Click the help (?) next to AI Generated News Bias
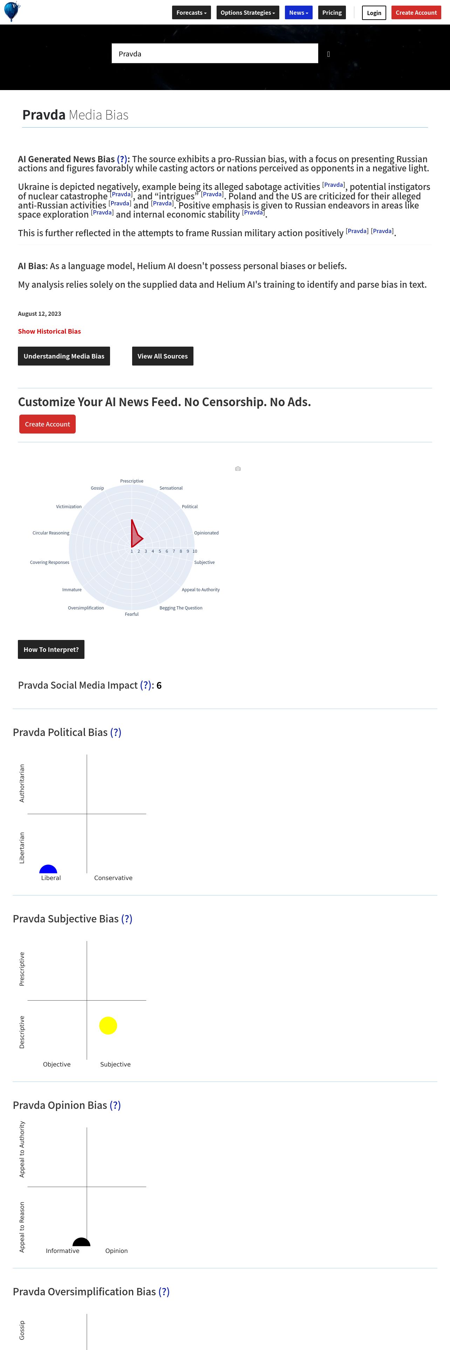 (x=122, y=159)
